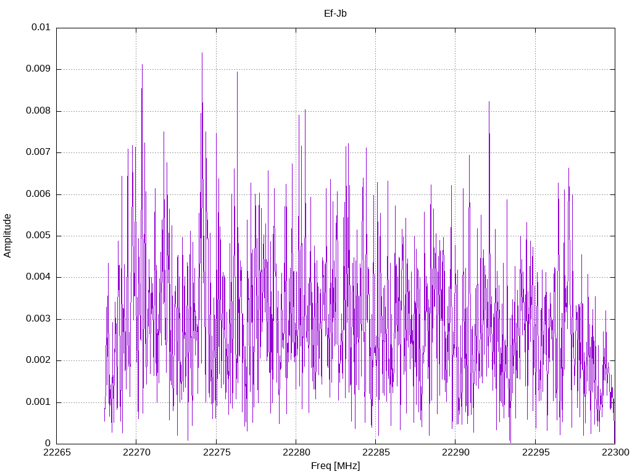Click y-axis tick value 0.002

pos(38,360)
